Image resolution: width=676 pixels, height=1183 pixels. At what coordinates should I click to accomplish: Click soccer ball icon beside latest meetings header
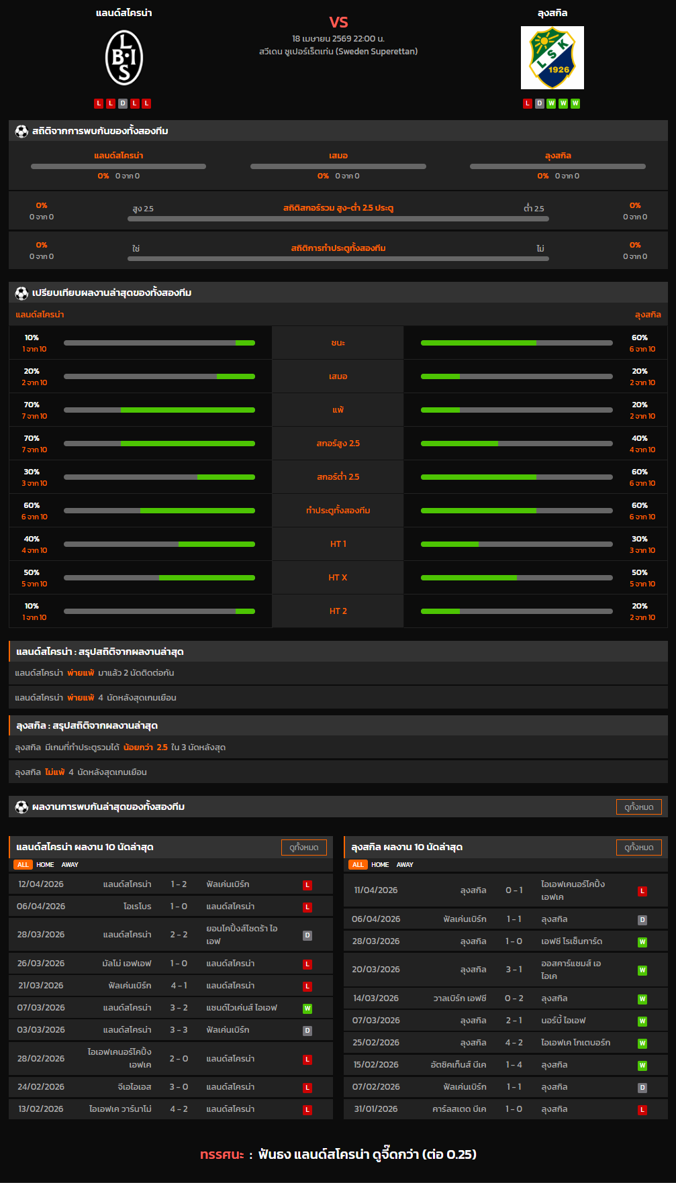[x=21, y=807]
